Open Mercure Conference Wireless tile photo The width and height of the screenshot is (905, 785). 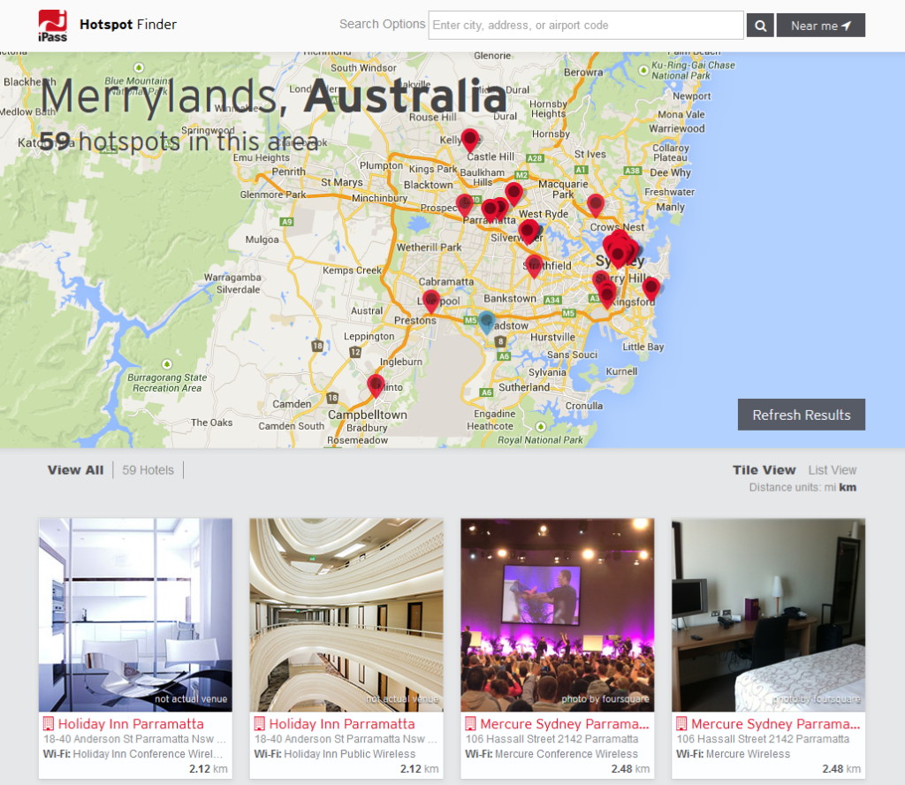(x=558, y=614)
